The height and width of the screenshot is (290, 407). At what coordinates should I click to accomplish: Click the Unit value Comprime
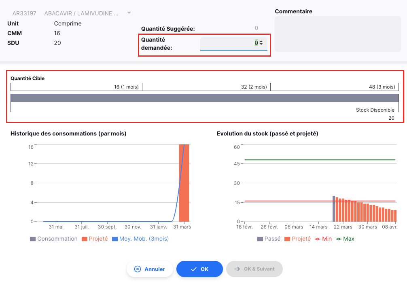pyautogui.click(x=68, y=23)
